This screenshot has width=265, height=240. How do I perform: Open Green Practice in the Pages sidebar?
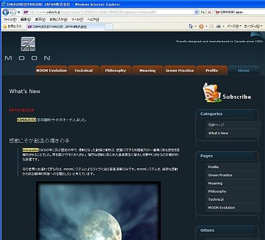(220, 175)
